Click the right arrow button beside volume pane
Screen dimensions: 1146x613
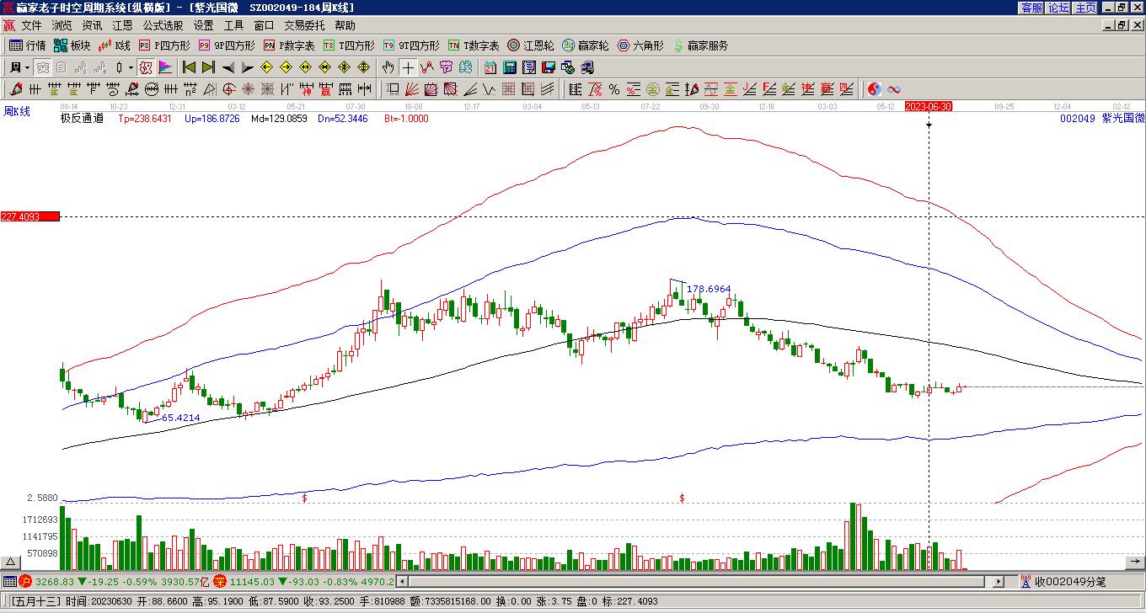click(x=1135, y=561)
